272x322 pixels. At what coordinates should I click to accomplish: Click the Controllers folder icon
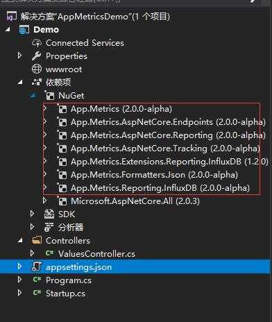[x=37, y=240]
